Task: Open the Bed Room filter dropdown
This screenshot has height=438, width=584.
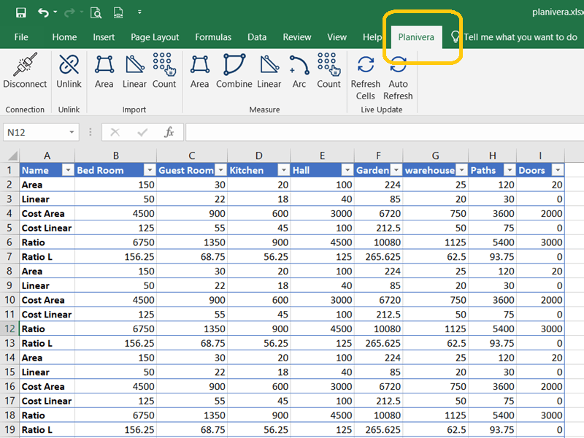Action: click(x=150, y=170)
